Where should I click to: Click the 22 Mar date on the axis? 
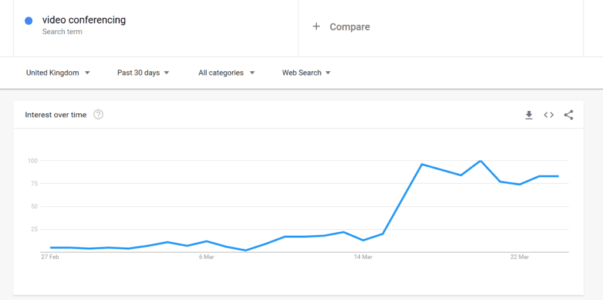point(519,257)
